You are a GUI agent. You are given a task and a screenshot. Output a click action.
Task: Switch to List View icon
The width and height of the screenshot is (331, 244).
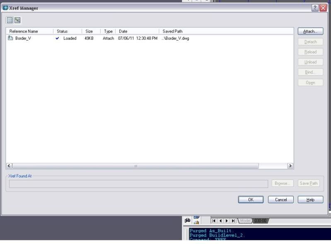10,20
